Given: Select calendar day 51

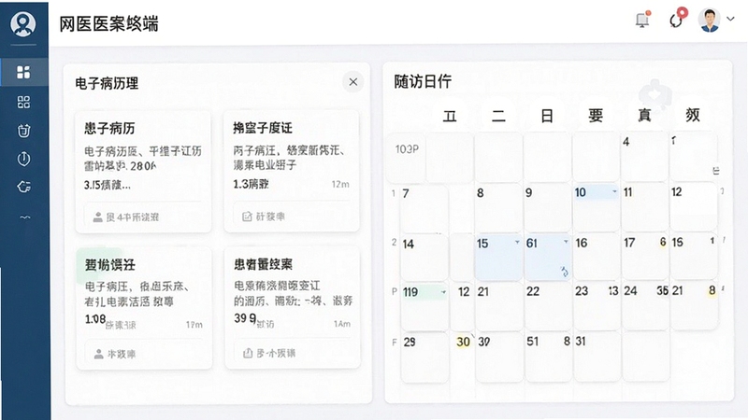Looking at the screenshot, I should [x=547, y=357].
